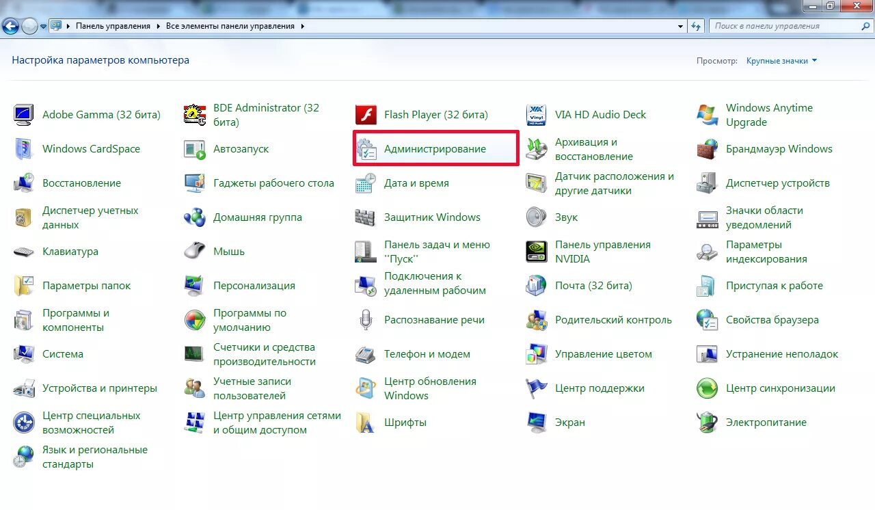
Task: Open the Администрирование icon
Action: coord(366,149)
